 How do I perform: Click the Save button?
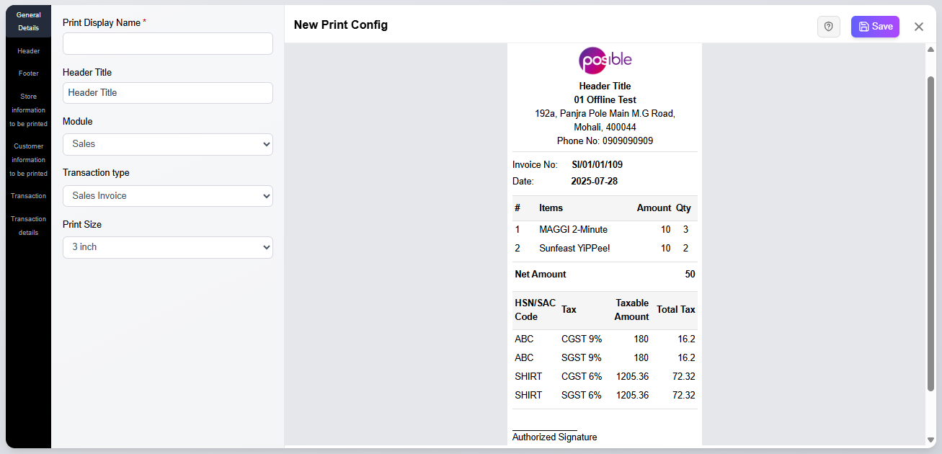click(x=874, y=27)
